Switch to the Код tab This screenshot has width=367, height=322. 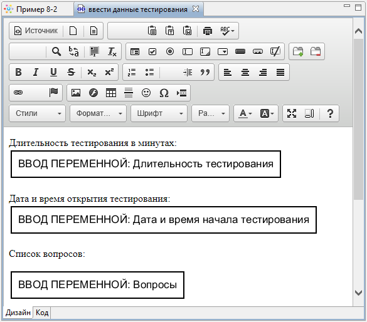point(42,313)
